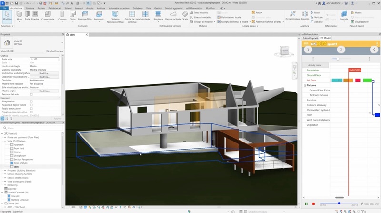Image resolution: width=381 pixels, height=213 pixels.
Task: Click the simulation playback progress slider
Action: 339,203
